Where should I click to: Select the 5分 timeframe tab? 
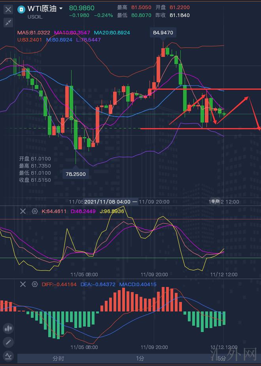pos(221,358)
